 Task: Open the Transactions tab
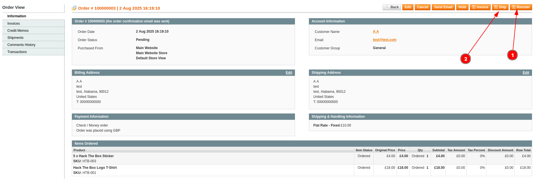coord(17,52)
